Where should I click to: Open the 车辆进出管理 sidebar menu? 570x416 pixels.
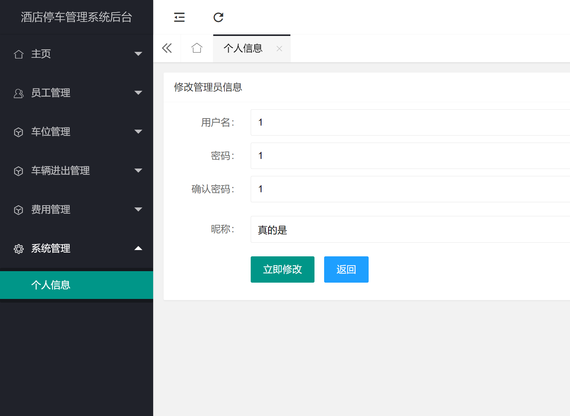(x=76, y=171)
